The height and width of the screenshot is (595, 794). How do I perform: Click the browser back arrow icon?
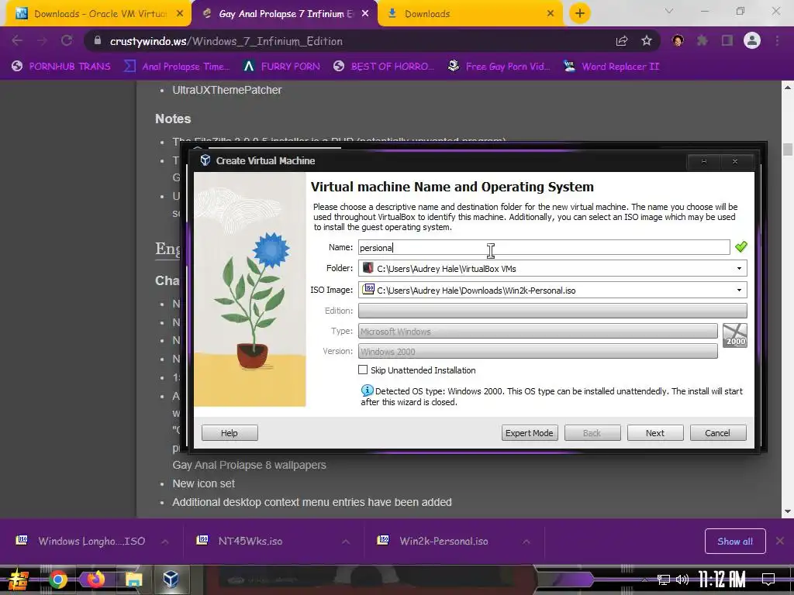pos(17,40)
